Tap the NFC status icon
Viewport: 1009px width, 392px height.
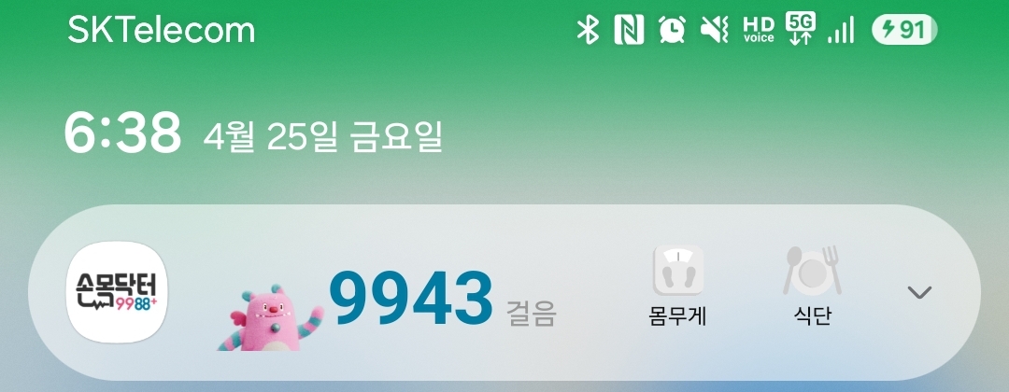(629, 30)
